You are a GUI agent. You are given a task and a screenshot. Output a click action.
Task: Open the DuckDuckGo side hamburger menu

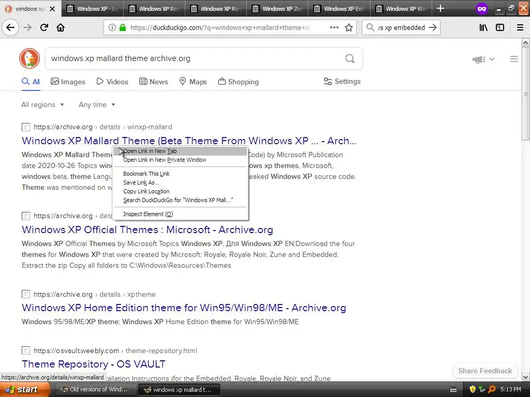(x=514, y=59)
